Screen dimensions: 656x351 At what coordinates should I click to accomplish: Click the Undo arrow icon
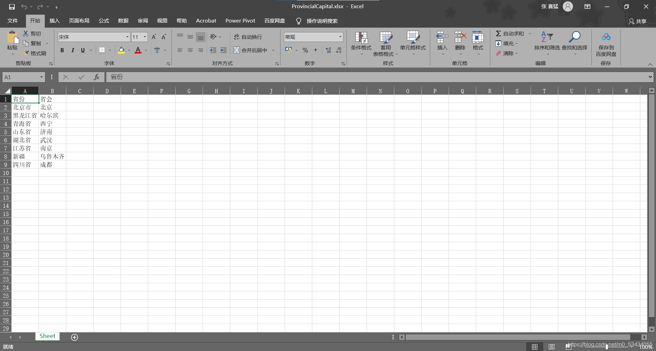coord(24,7)
